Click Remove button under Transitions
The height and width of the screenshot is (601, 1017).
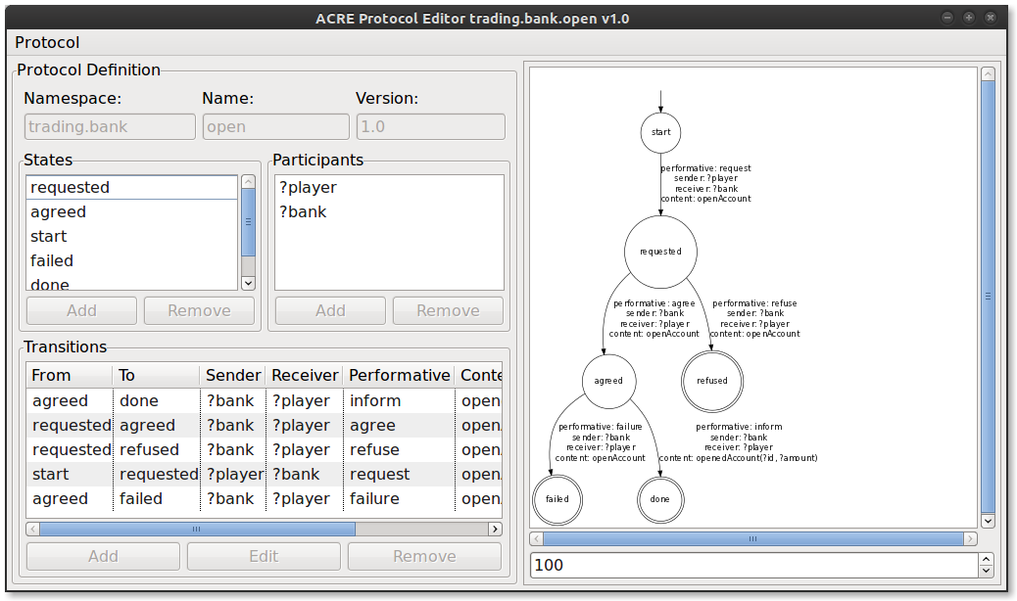click(x=425, y=557)
